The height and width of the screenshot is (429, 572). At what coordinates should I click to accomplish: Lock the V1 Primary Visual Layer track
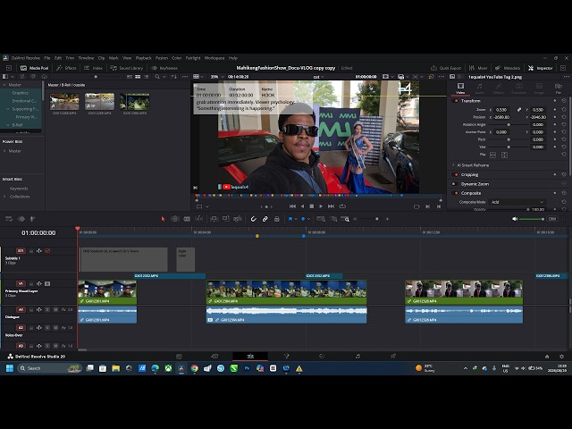(x=31, y=284)
